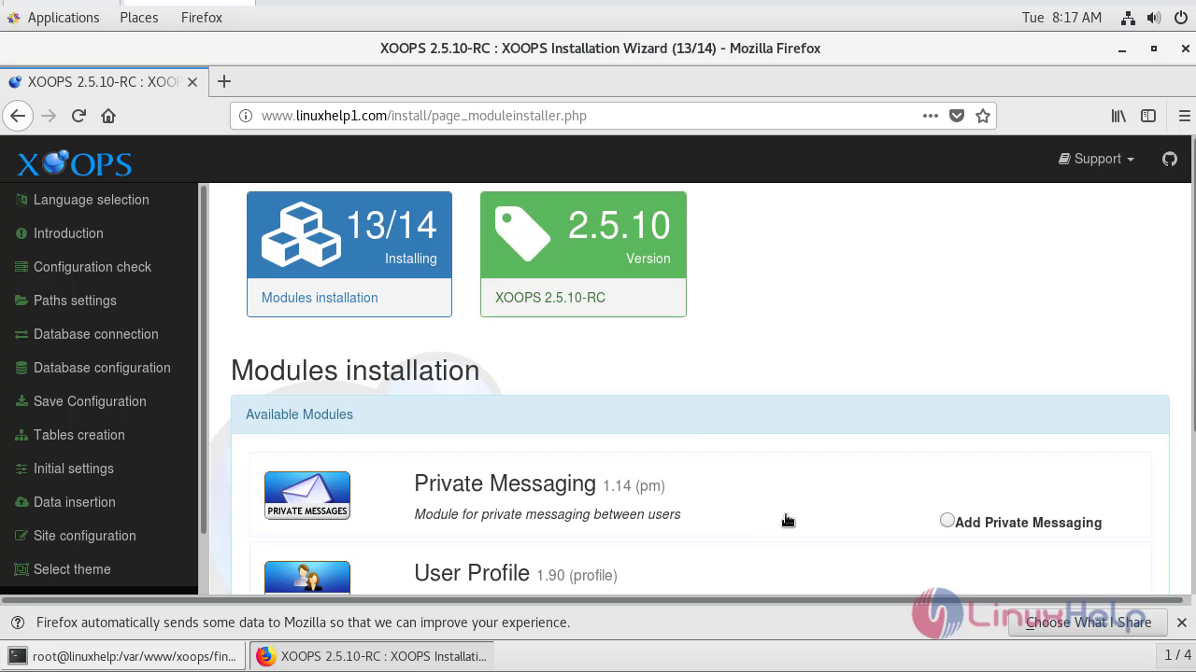The image size is (1196, 672).
Task: Click the blue modules cubes icon
Action: 301,234
